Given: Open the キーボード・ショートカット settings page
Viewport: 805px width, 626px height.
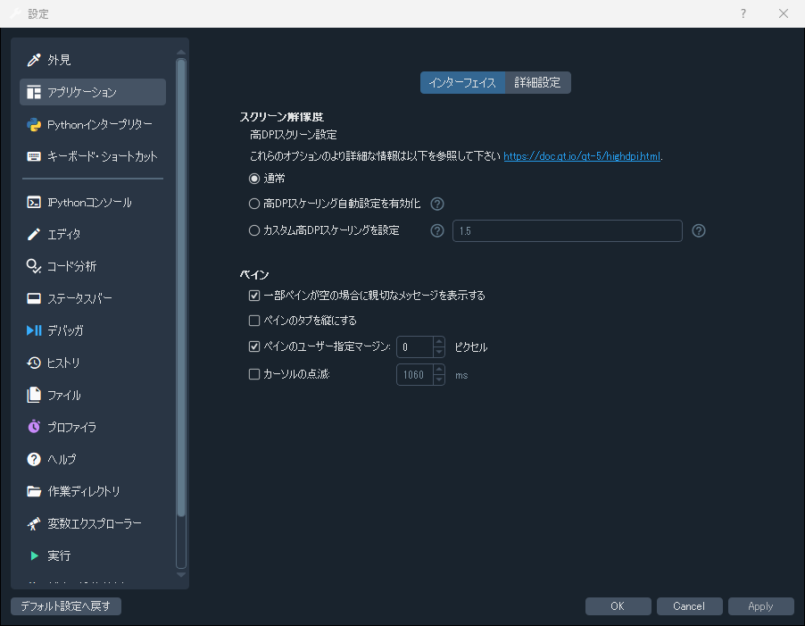Looking at the screenshot, I should 93,156.
